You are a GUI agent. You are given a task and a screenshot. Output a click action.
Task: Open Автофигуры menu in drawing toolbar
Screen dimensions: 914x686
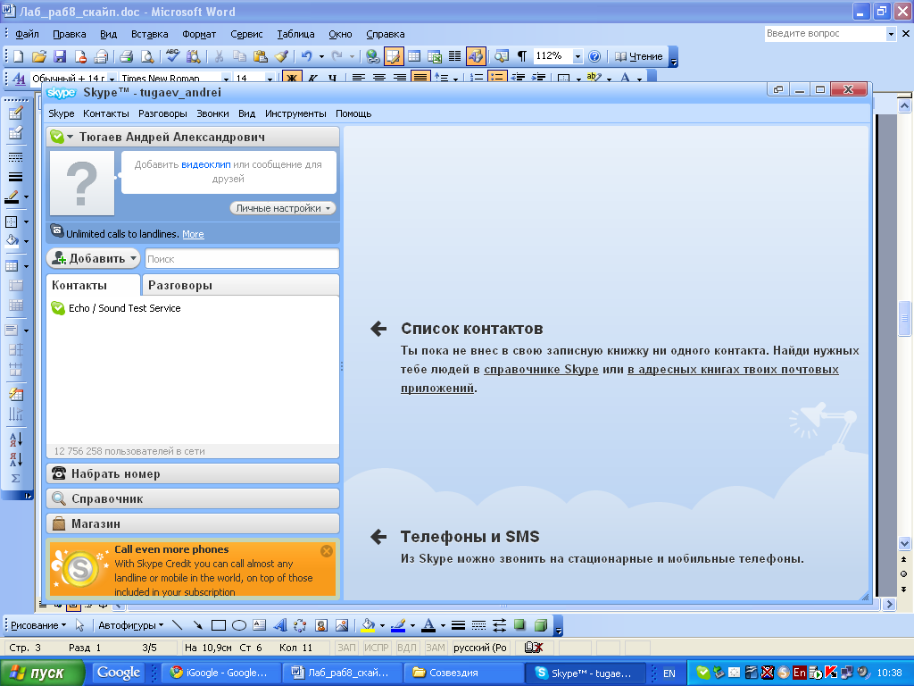tap(130, 625)
